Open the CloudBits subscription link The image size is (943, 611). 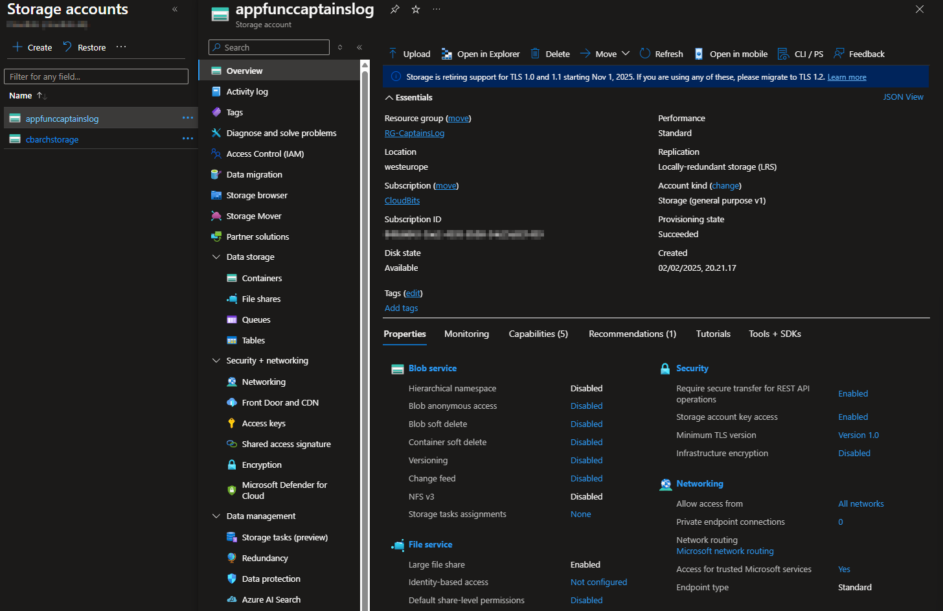pos(402,201)
